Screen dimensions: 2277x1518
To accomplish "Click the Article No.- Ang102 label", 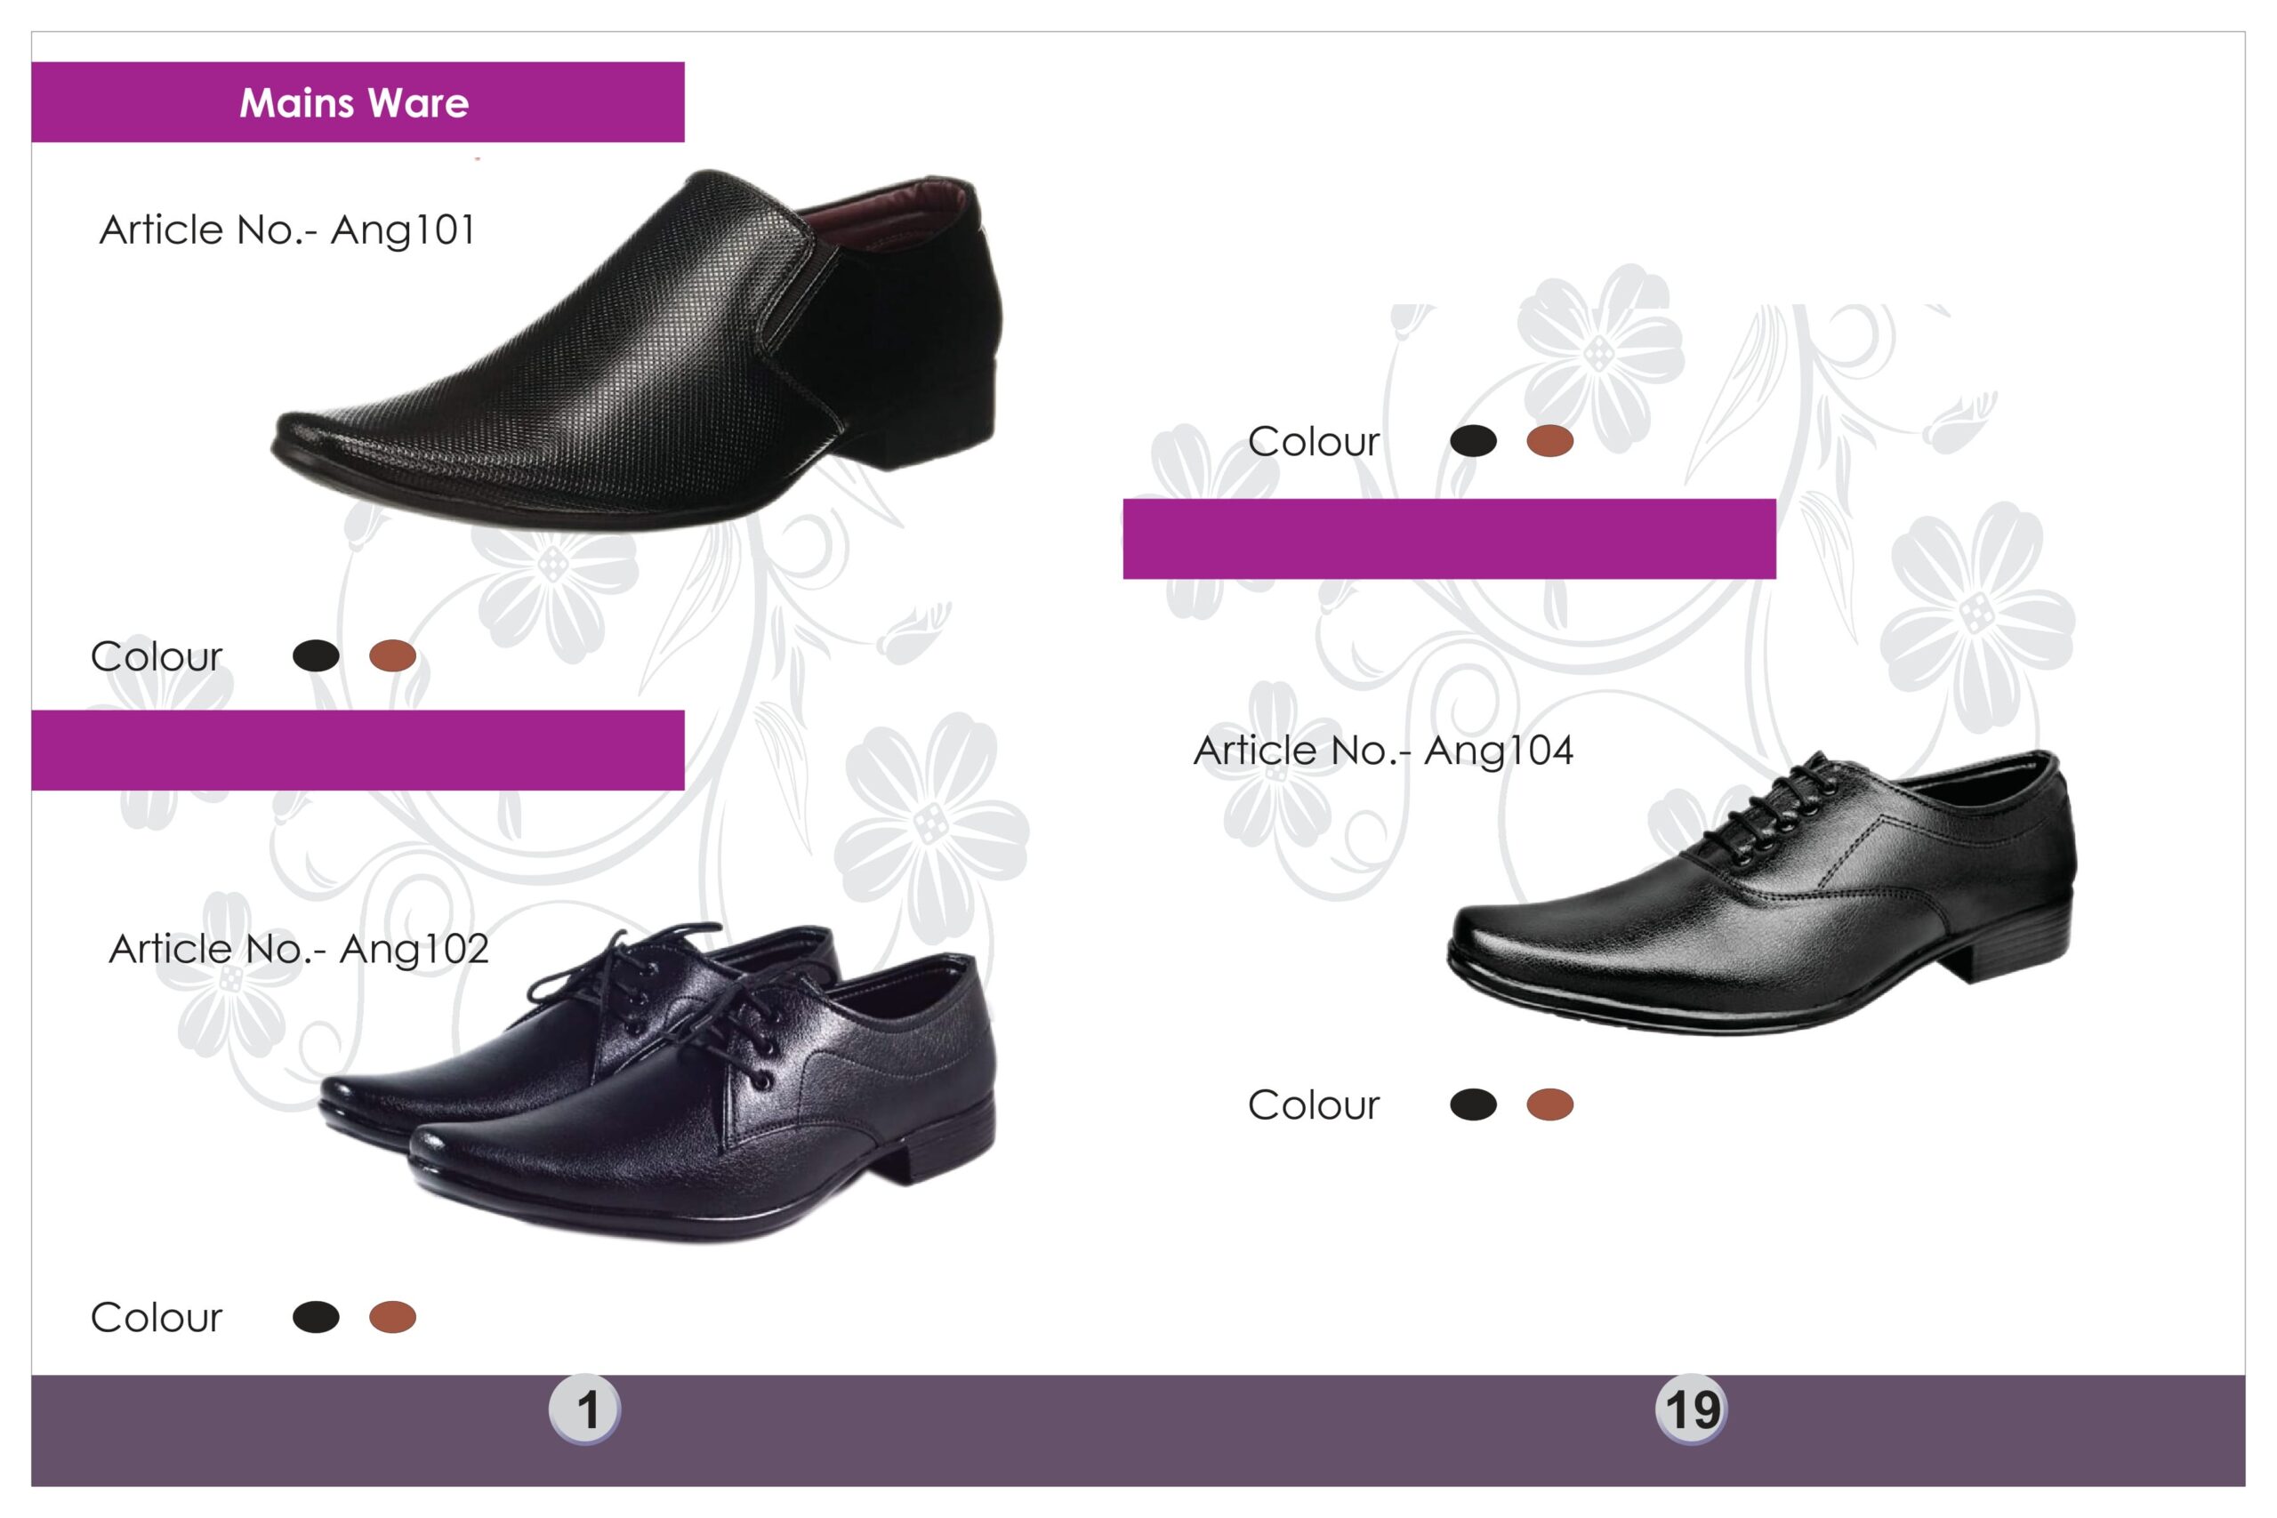I will [x=298, y=949].
